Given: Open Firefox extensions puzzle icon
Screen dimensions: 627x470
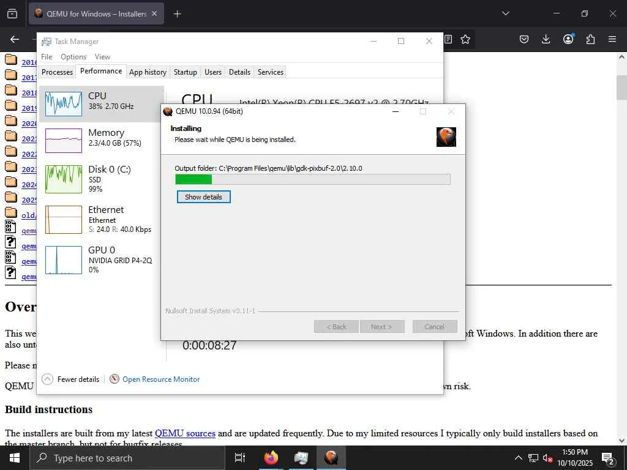Looking at the screenshot, I should pyautogui.click(x=590, y=39).
